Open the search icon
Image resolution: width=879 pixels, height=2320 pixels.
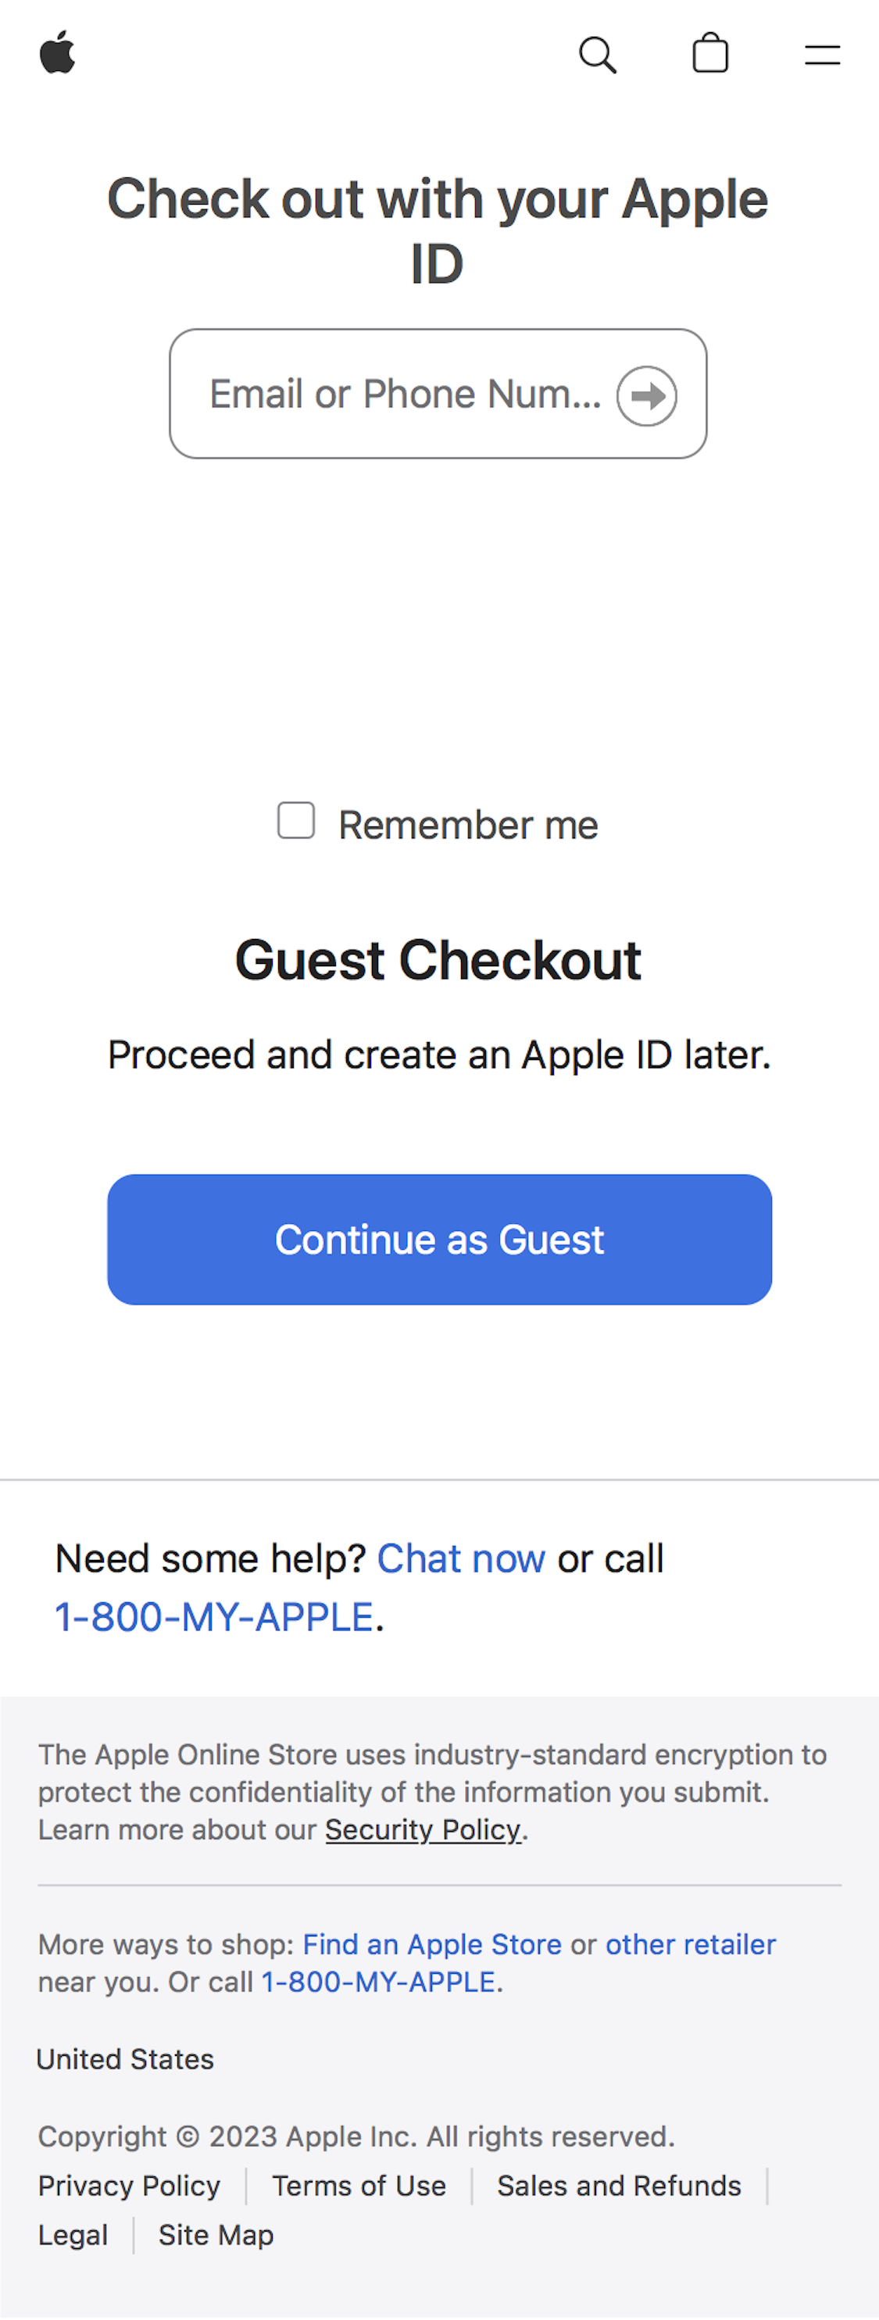[x=598, y=55]
